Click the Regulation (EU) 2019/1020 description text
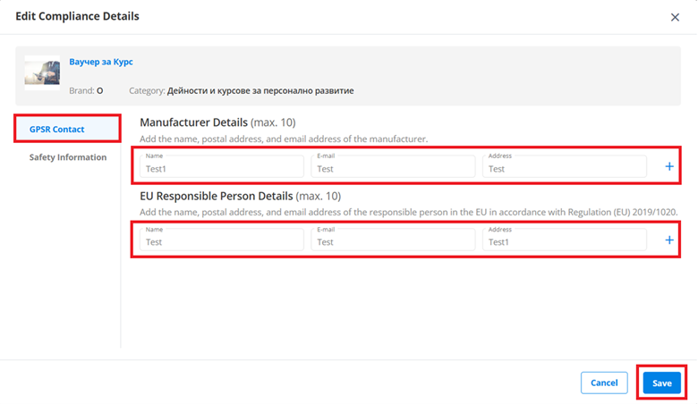This screenshot has width=698, height=404. [409, 212]
